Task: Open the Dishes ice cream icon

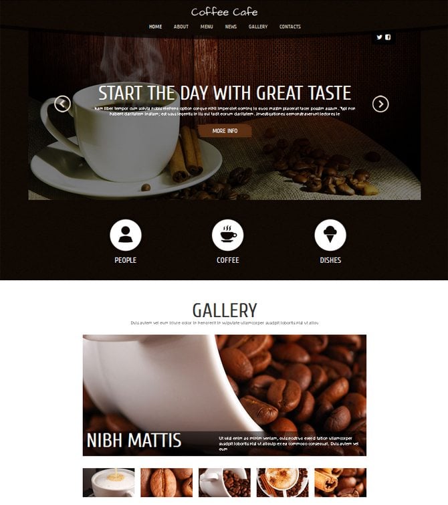Action: coord(330,235)
